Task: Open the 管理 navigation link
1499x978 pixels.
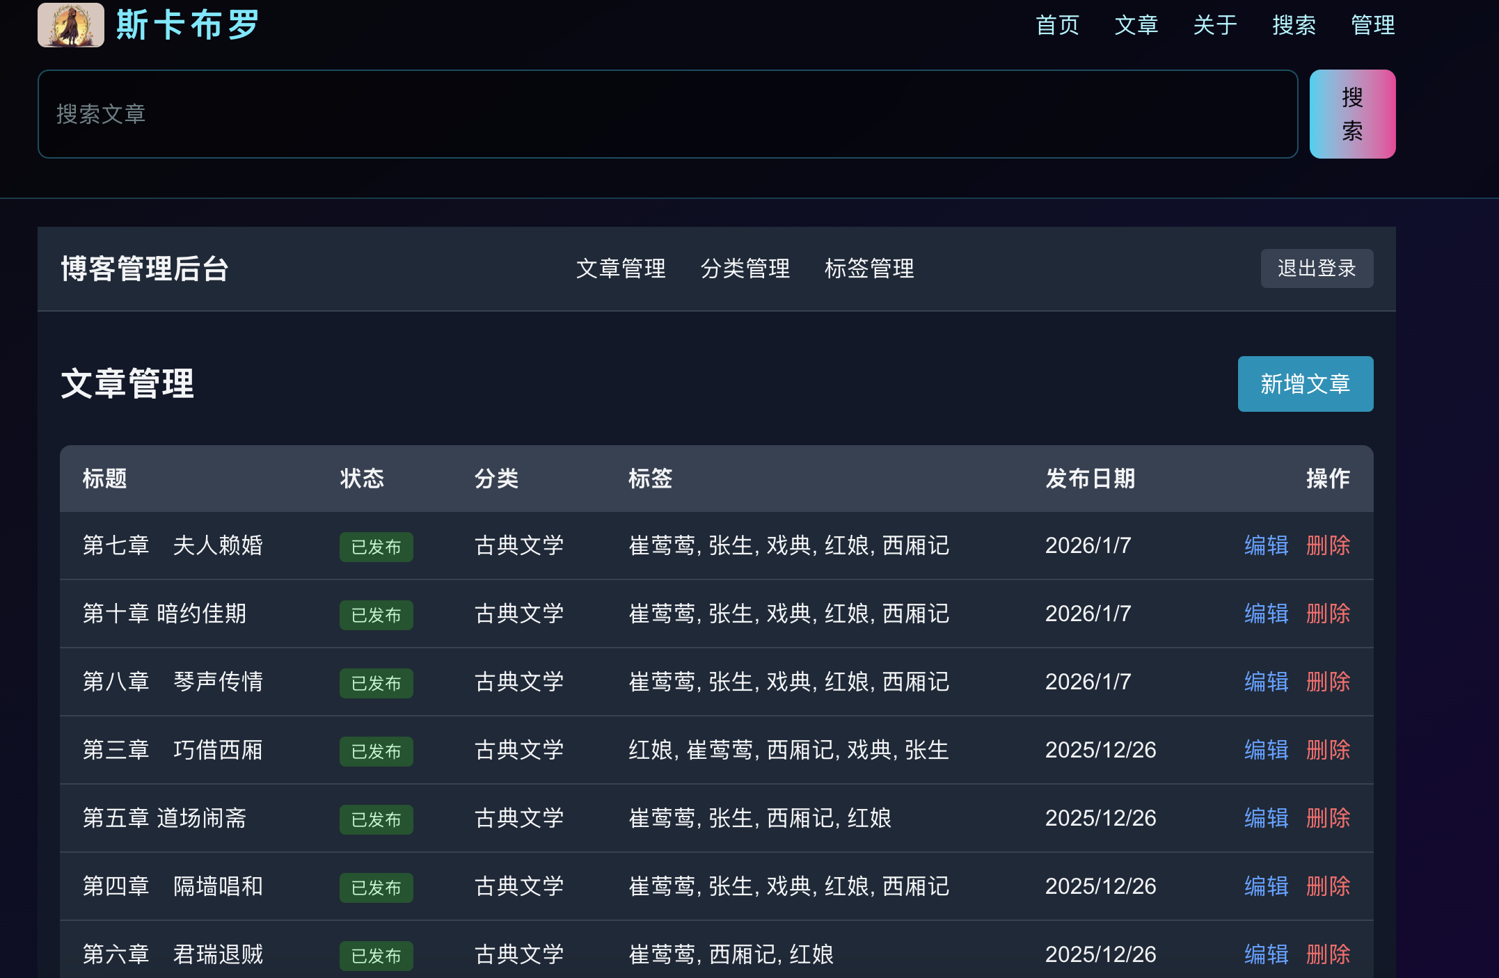Action: click(1372, 26)
